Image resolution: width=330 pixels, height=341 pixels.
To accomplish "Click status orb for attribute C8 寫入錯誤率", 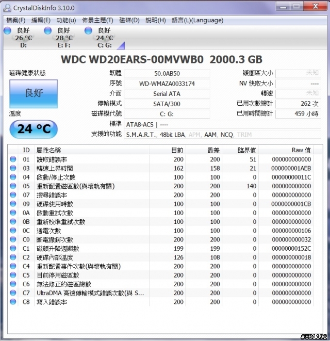I will (x=13, y=302).
